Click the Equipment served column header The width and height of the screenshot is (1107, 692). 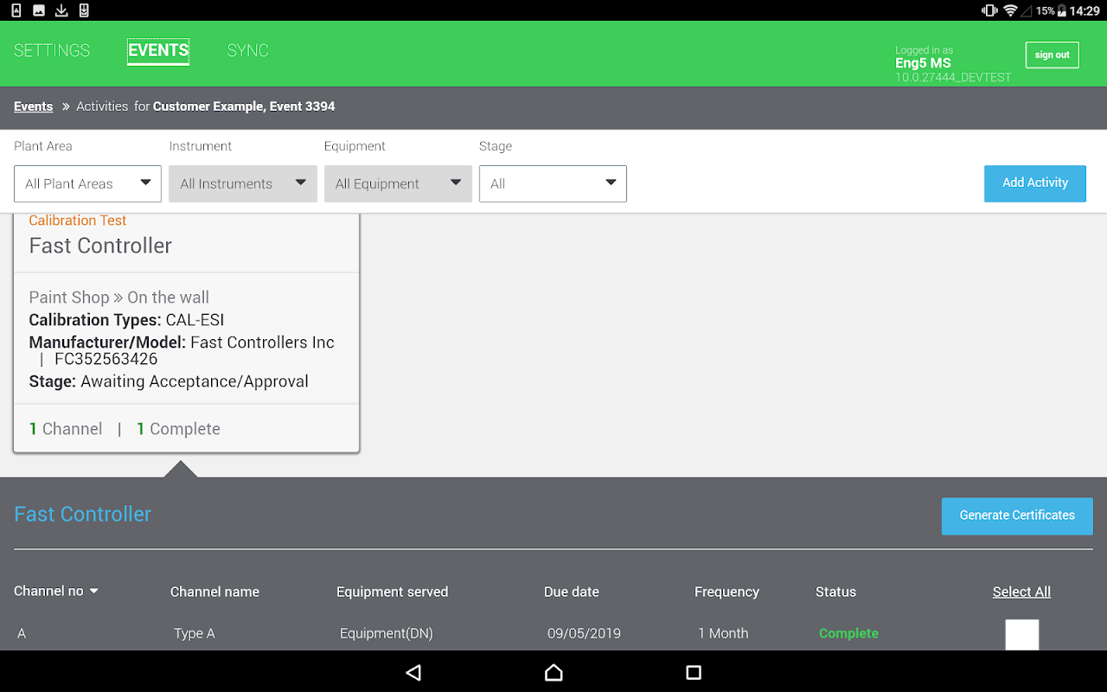tap(392, 592)
